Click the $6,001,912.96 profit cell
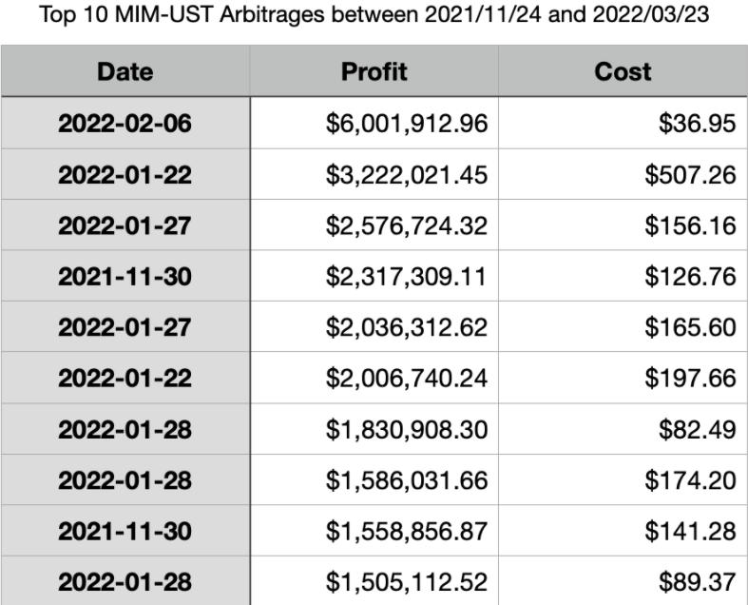Viewport: 748px width, 605px height. pos(406,123)
